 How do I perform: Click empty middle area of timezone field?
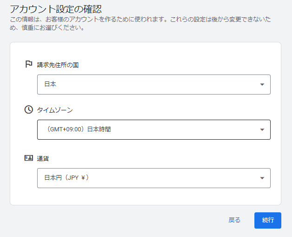pyautogui.click(x=186, y=130)
